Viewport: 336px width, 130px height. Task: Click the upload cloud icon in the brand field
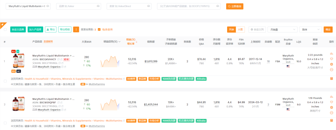pos(98,6)
